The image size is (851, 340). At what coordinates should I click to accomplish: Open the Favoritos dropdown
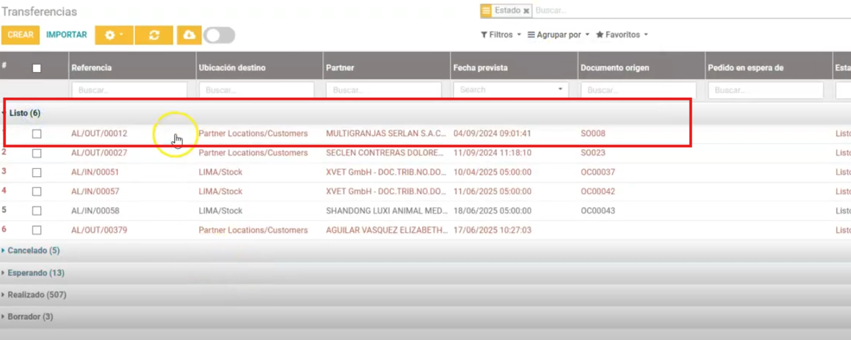[x=621, y=35]
